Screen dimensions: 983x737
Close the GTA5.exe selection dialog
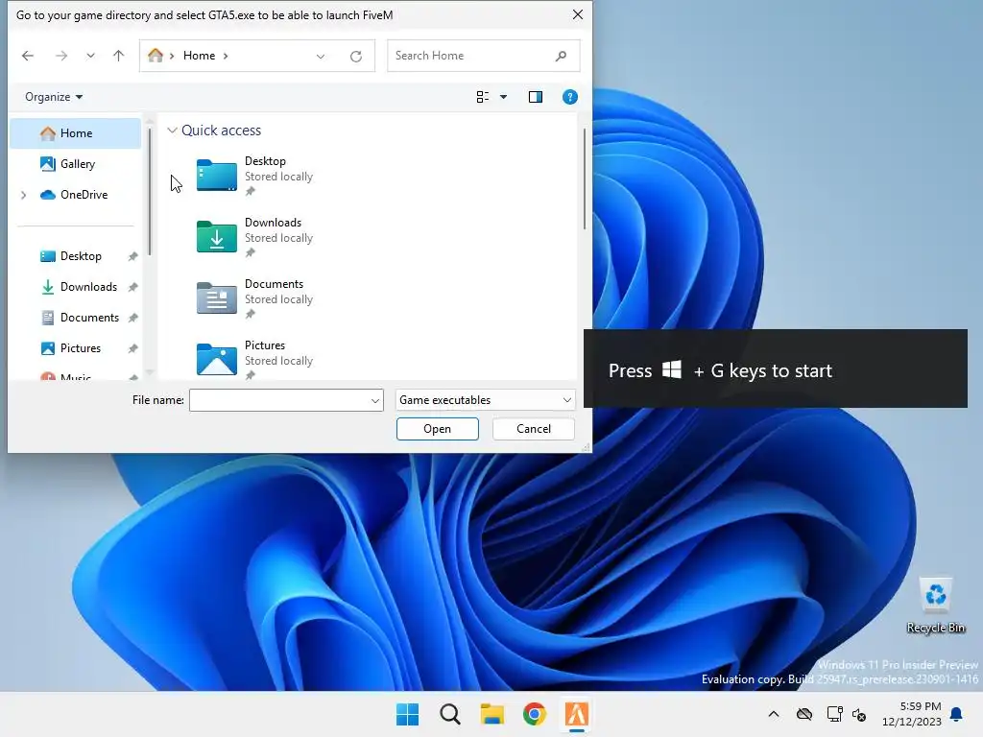click(578, 14)
